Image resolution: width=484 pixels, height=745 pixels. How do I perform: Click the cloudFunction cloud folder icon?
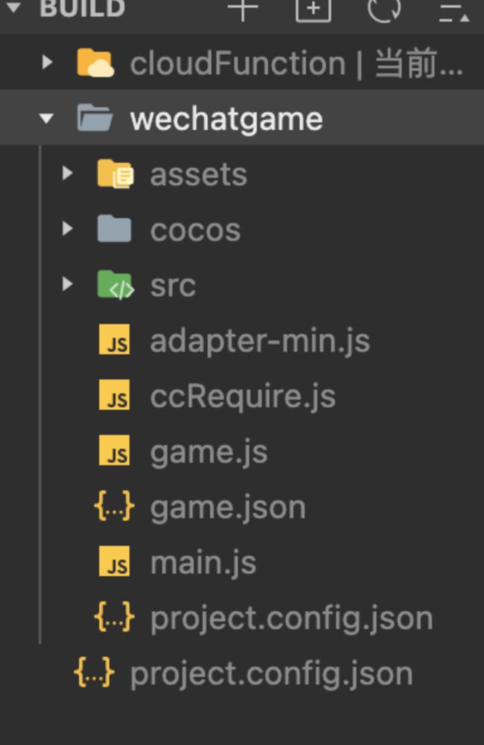(x=95, y=63)
